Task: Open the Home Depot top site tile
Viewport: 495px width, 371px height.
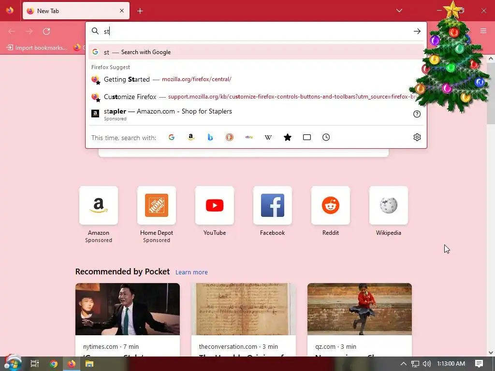Action: click(x=157, y=205)
